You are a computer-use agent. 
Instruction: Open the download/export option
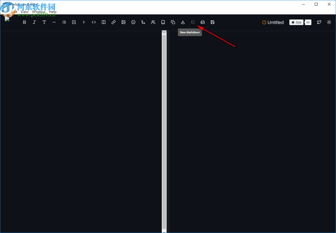tap(183, 22)
